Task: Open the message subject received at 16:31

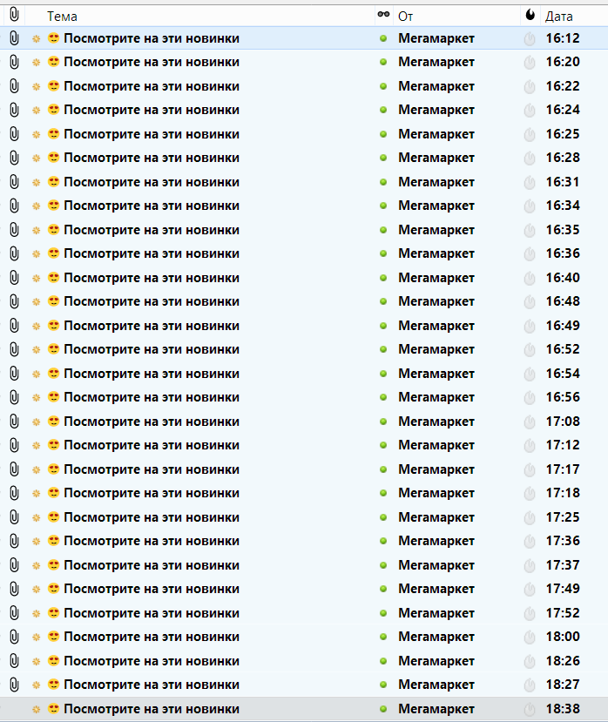Action: (152, 182)
